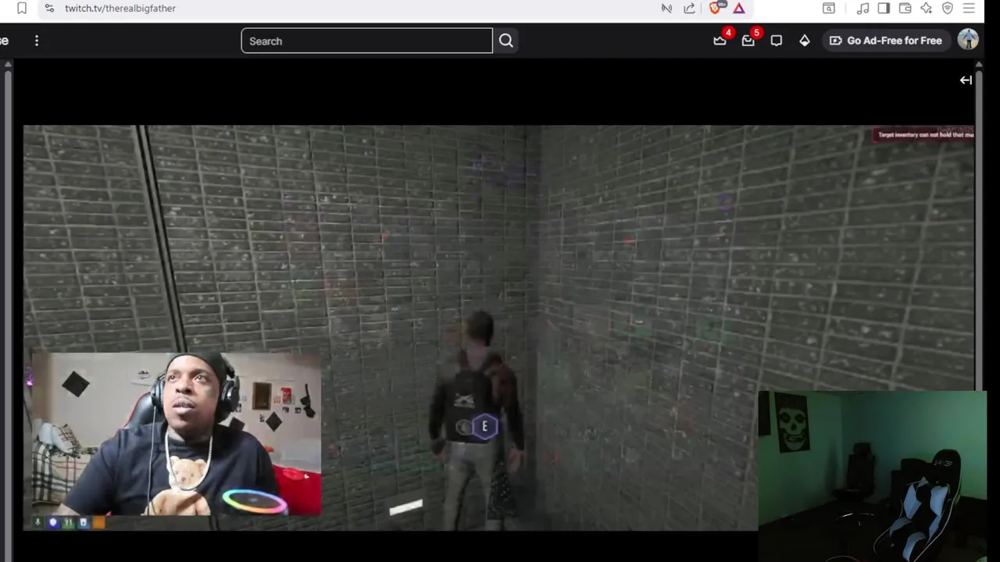Viewport: 1000px width, 562px height.
Task: Click the tab search icon in the browser toolbar
Action: pyautogui.click(x=829, y=8)
